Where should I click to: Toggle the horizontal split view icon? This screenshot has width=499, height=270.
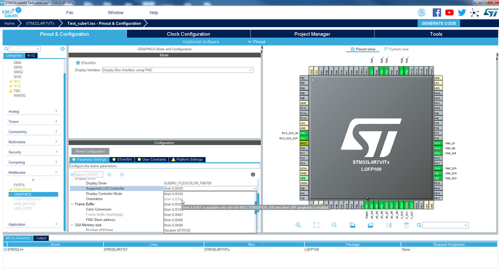(x=406, y=225)
